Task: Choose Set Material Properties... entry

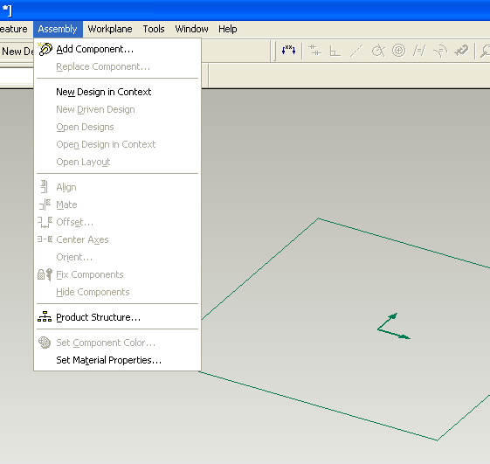Action: tap(118, 360)
